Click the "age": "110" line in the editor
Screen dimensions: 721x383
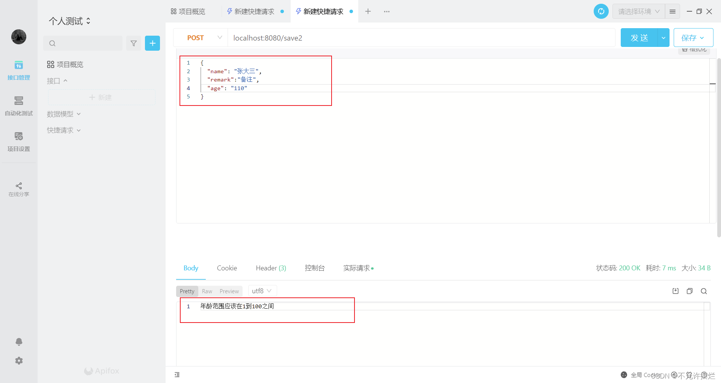(x=227, y=88)
